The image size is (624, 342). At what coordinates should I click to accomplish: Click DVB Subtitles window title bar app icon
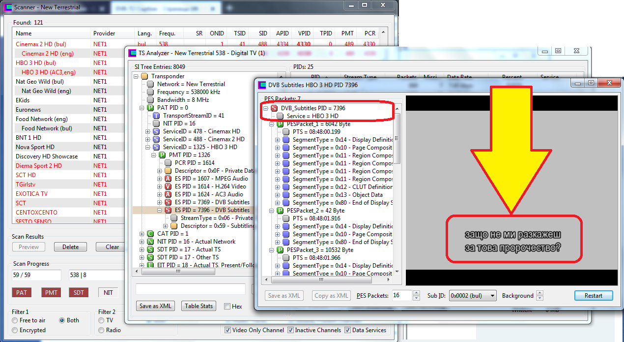coord(262,85)
